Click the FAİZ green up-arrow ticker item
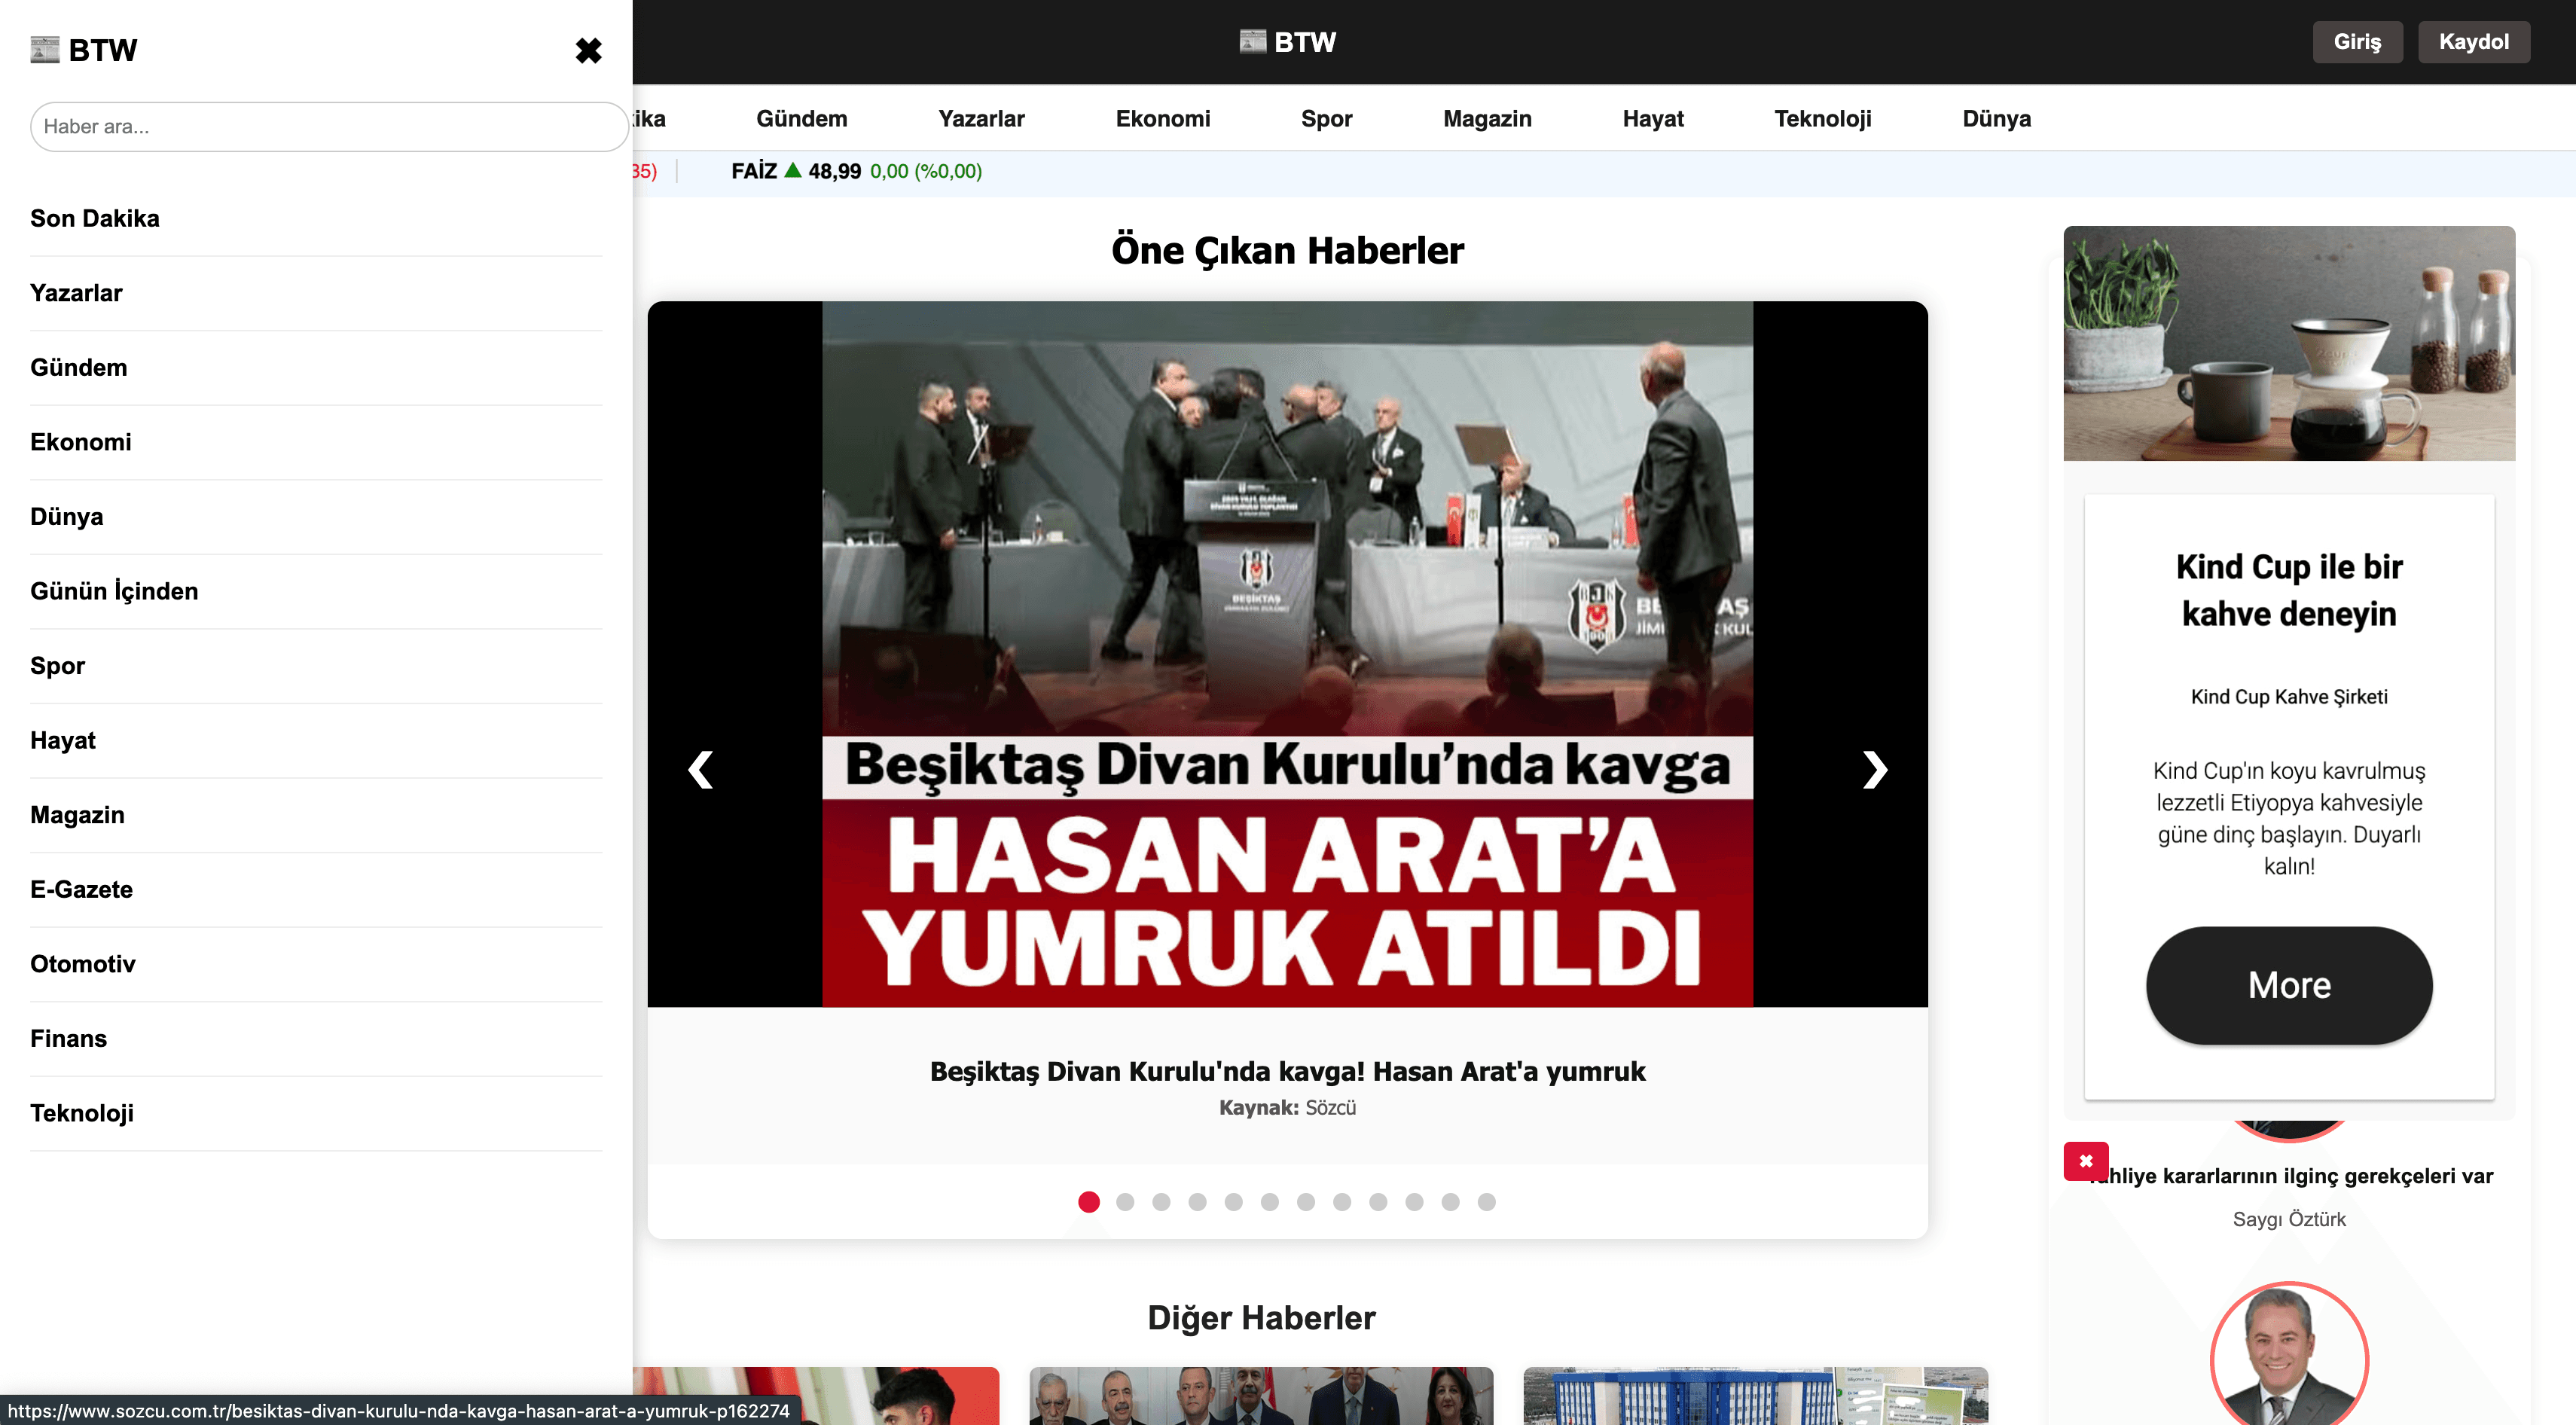The width and height of the screenshot is (2576, 1425). pos(792,171)
